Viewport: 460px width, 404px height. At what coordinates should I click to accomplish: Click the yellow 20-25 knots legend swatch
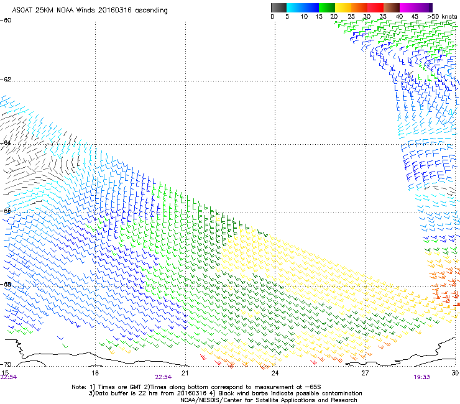coord(343,7)
